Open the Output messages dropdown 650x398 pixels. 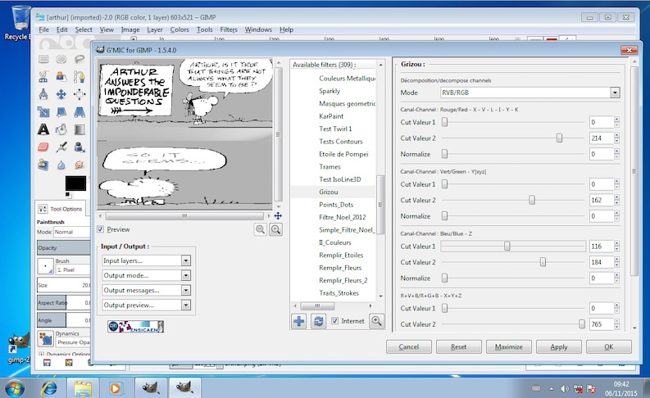(146, 291)
